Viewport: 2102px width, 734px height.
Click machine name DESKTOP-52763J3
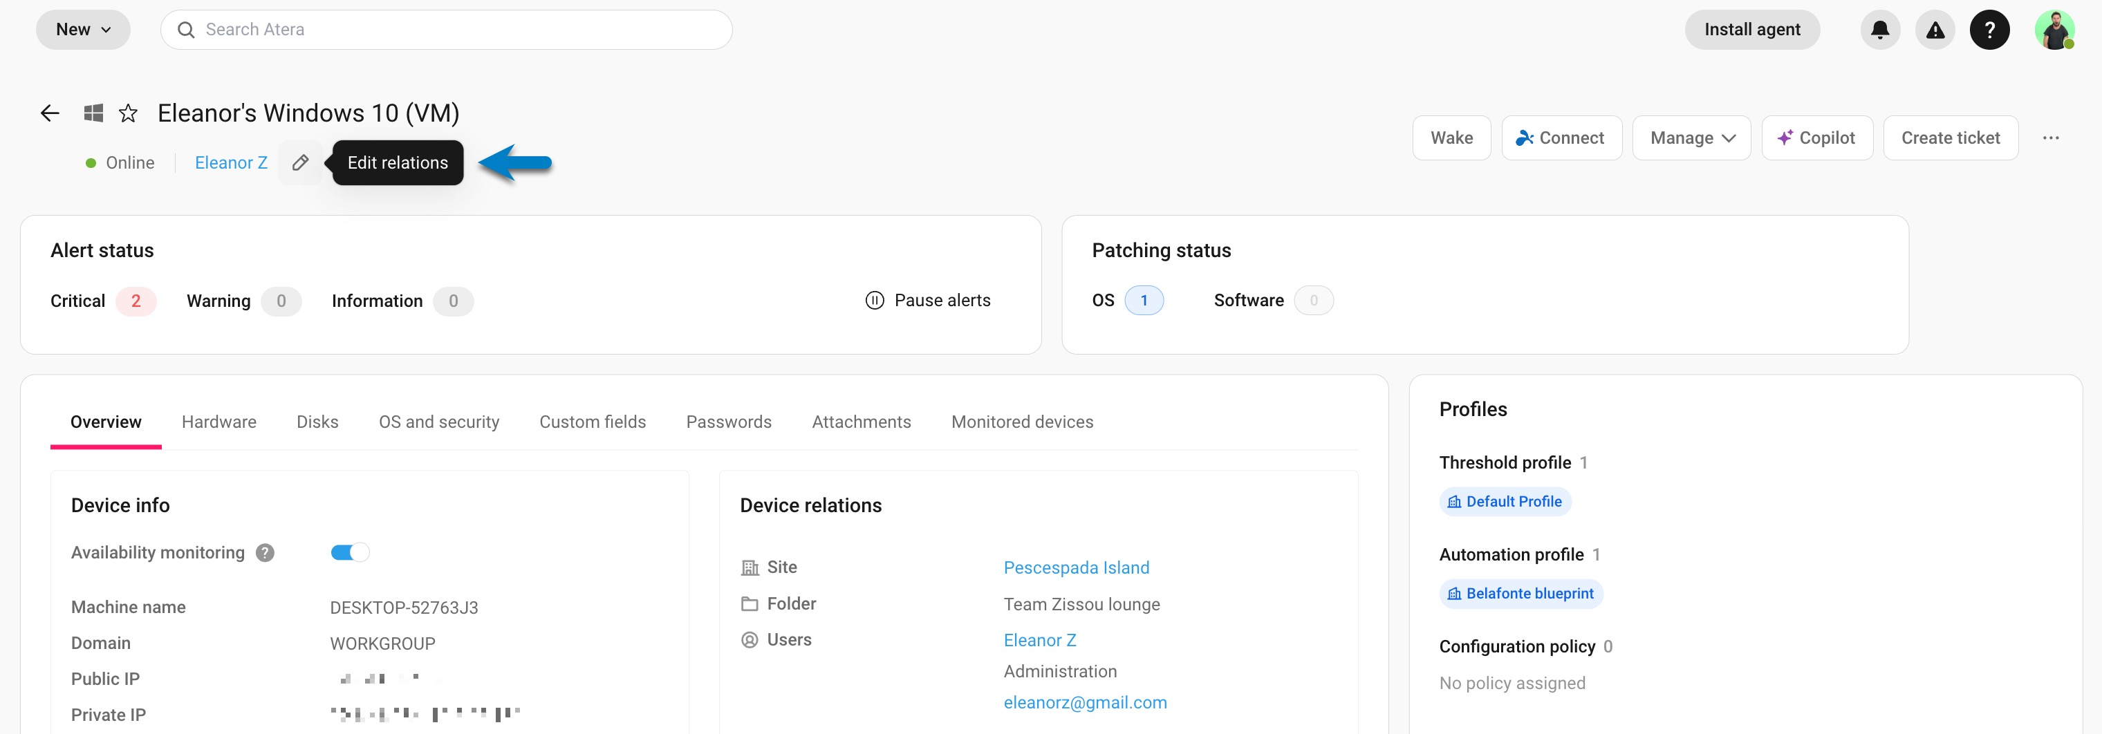(404, 608)
